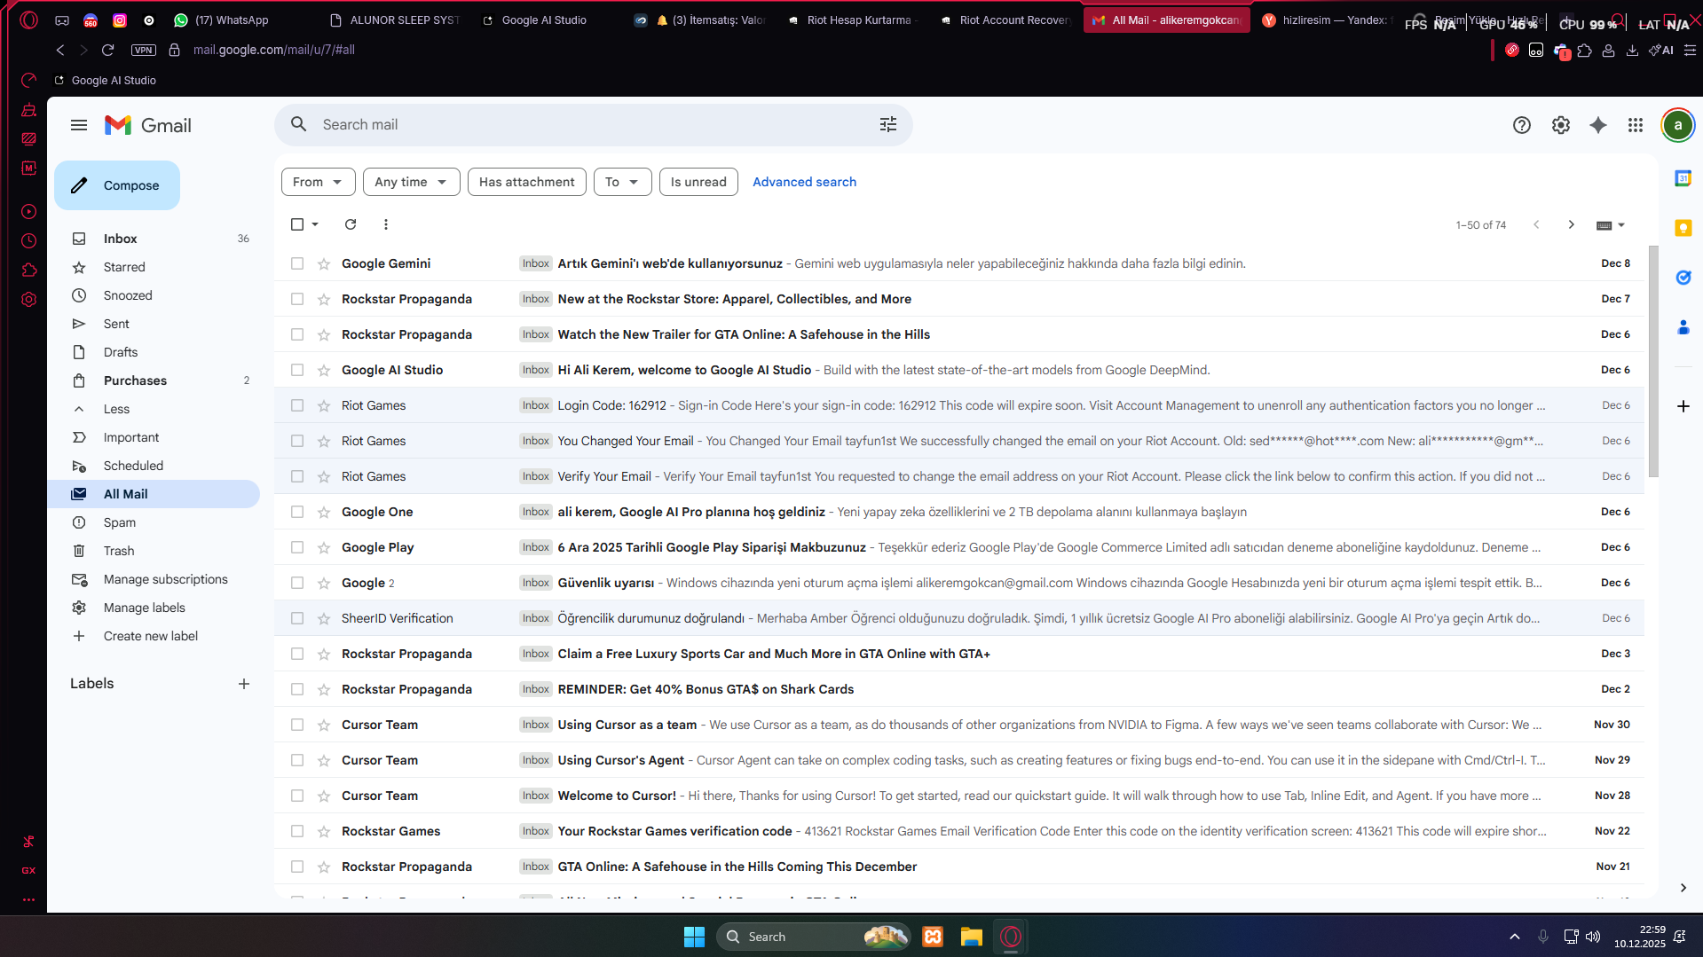Select the Google Play email checkbox

coord(297,547)
